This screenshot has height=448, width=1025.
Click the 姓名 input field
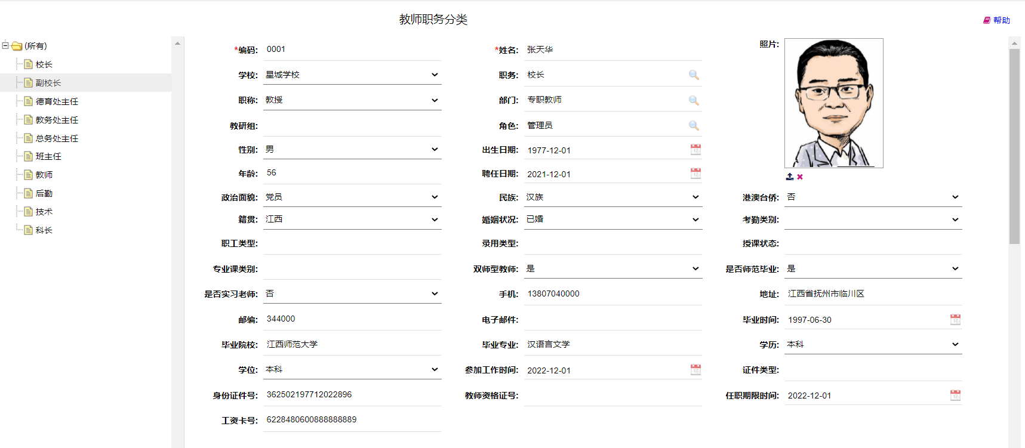click(x=613, y=50)
